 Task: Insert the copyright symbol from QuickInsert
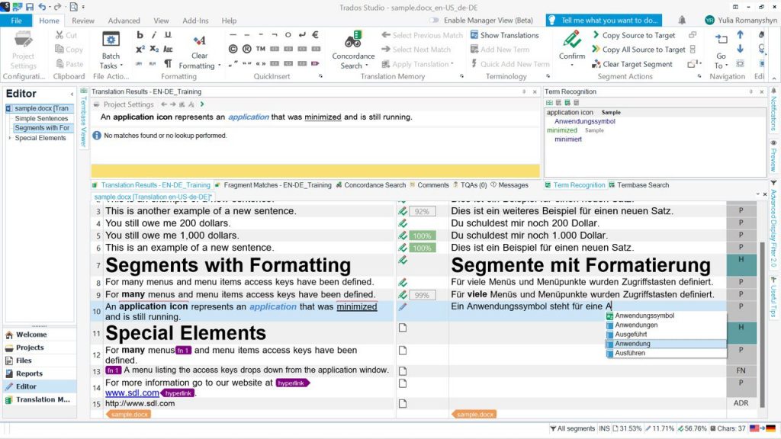(233, 49)
